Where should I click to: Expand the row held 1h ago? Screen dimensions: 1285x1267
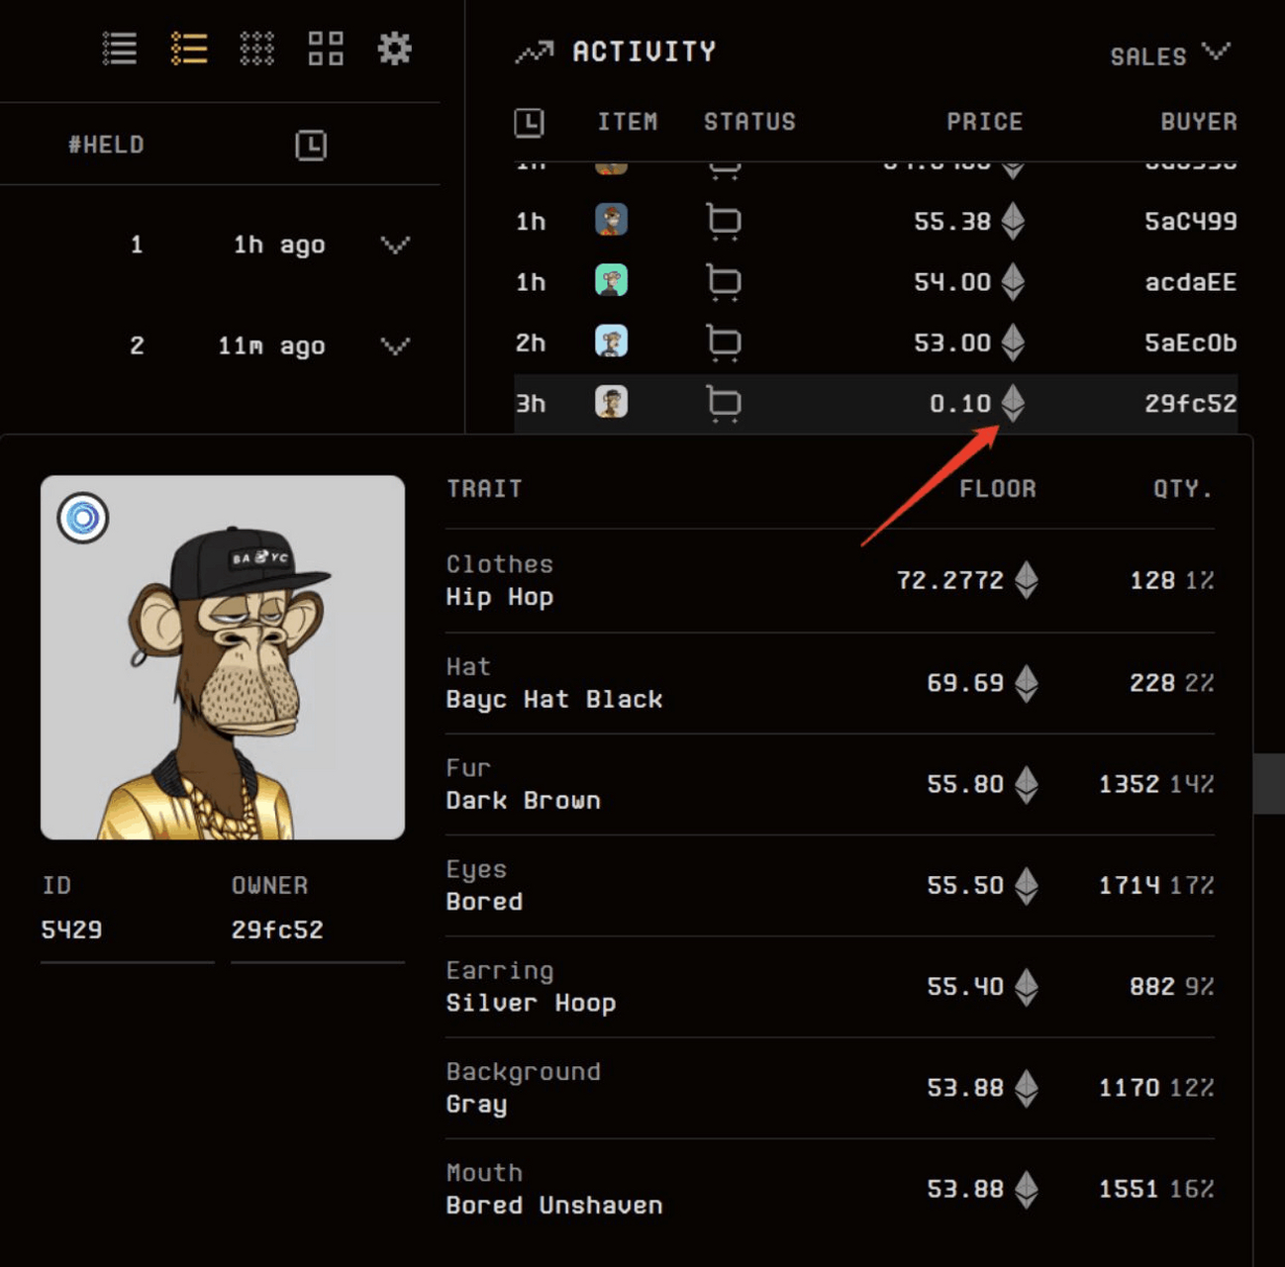pyautogui.click(x=395, y=244)
